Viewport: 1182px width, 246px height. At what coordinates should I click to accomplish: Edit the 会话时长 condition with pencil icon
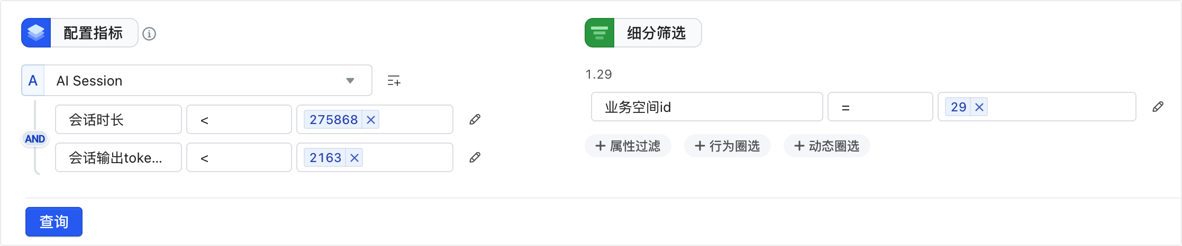point(475,119)
